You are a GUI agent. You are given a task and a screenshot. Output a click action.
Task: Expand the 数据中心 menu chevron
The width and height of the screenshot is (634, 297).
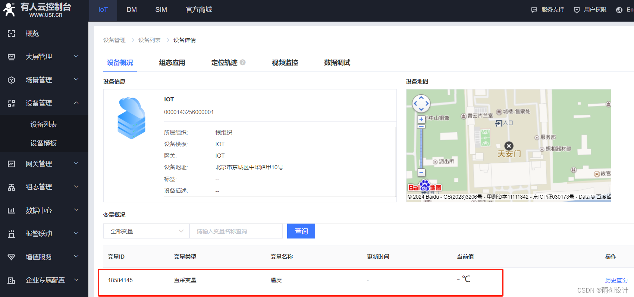(76, 210)
